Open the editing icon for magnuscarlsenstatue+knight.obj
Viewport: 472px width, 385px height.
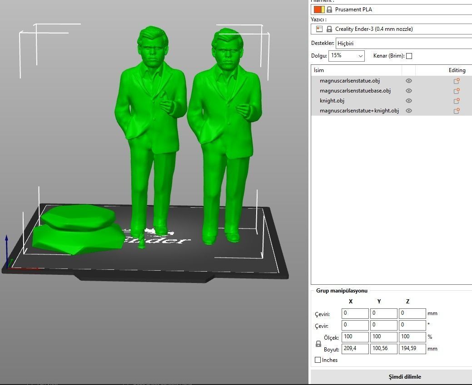[x=457, y=111]
